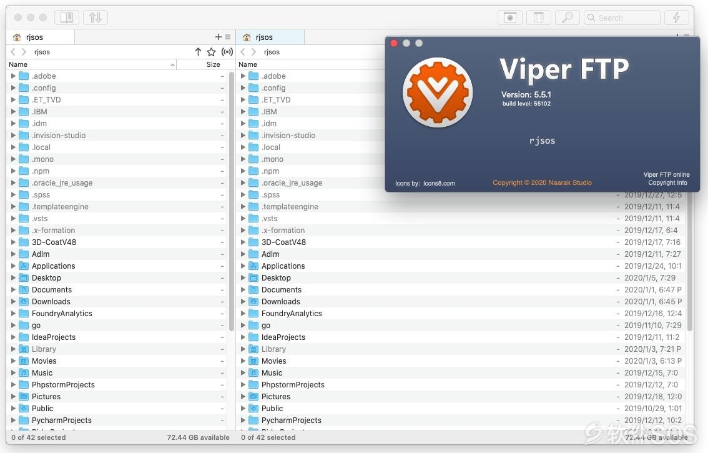The height and width of the screenshot is (453, 708).
Task: Click Documents folder icon in left pane
Action: coord(24,290)
